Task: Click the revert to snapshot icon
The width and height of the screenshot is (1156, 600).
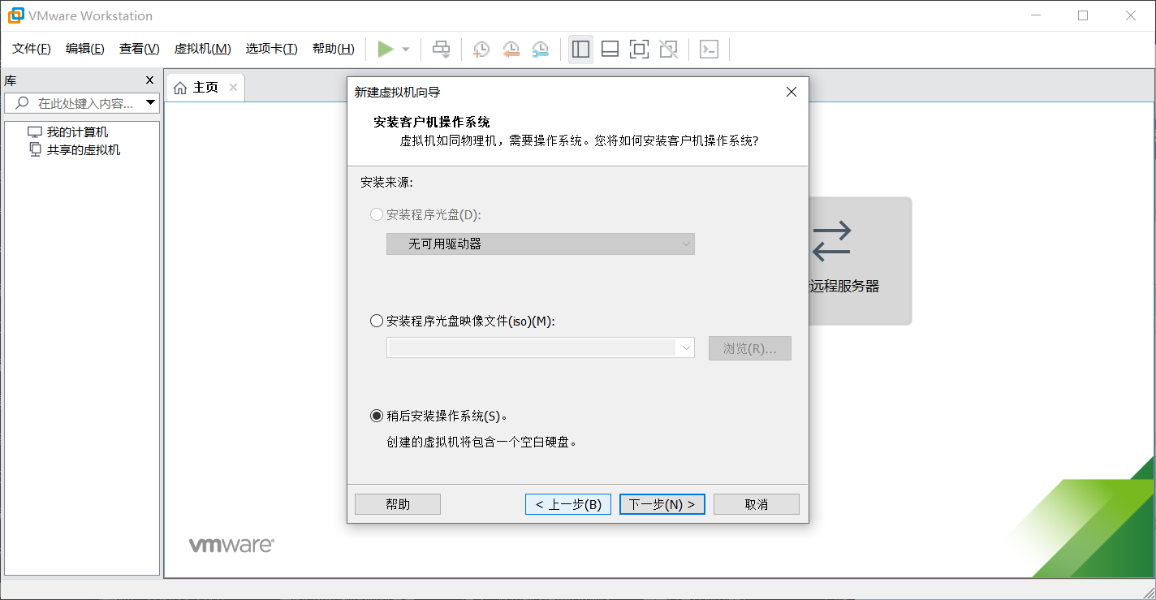Action: click(x=511, y=50)
